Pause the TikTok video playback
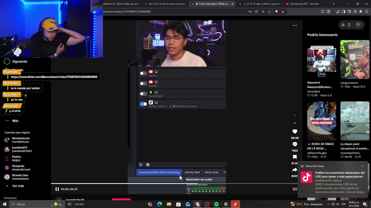Screen dimensions: 371x208 [57, 189]
